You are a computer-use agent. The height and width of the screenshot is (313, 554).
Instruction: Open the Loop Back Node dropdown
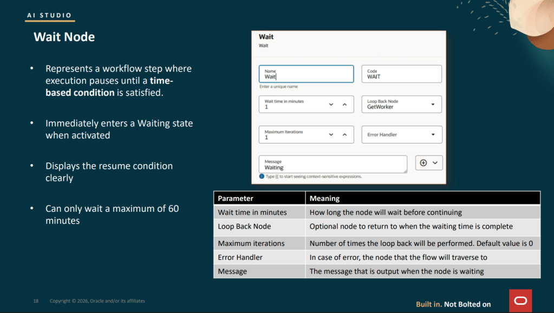(433, 105)
